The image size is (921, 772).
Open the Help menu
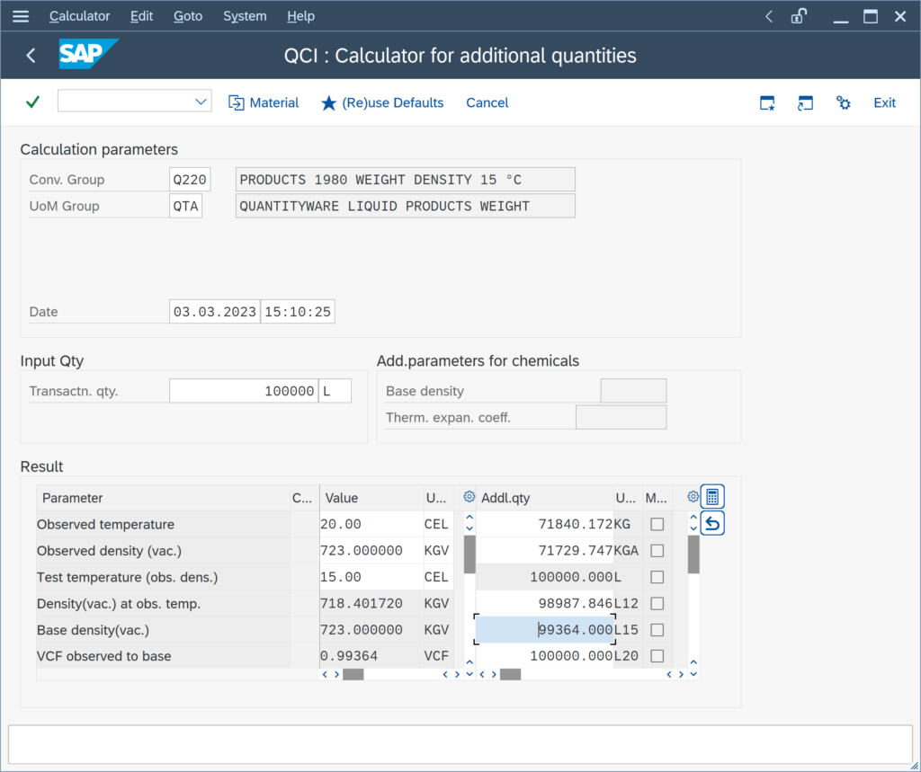click(x=300, y=16)
